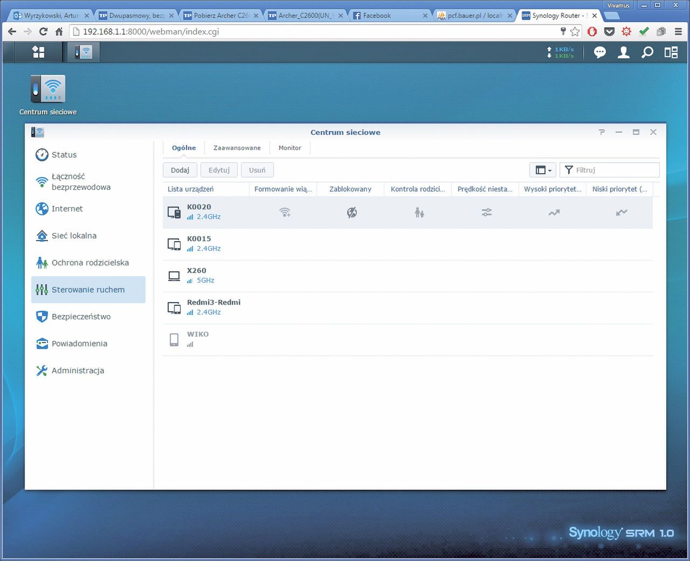
Task: Click the Usuń button
Action: pos(257,170)
